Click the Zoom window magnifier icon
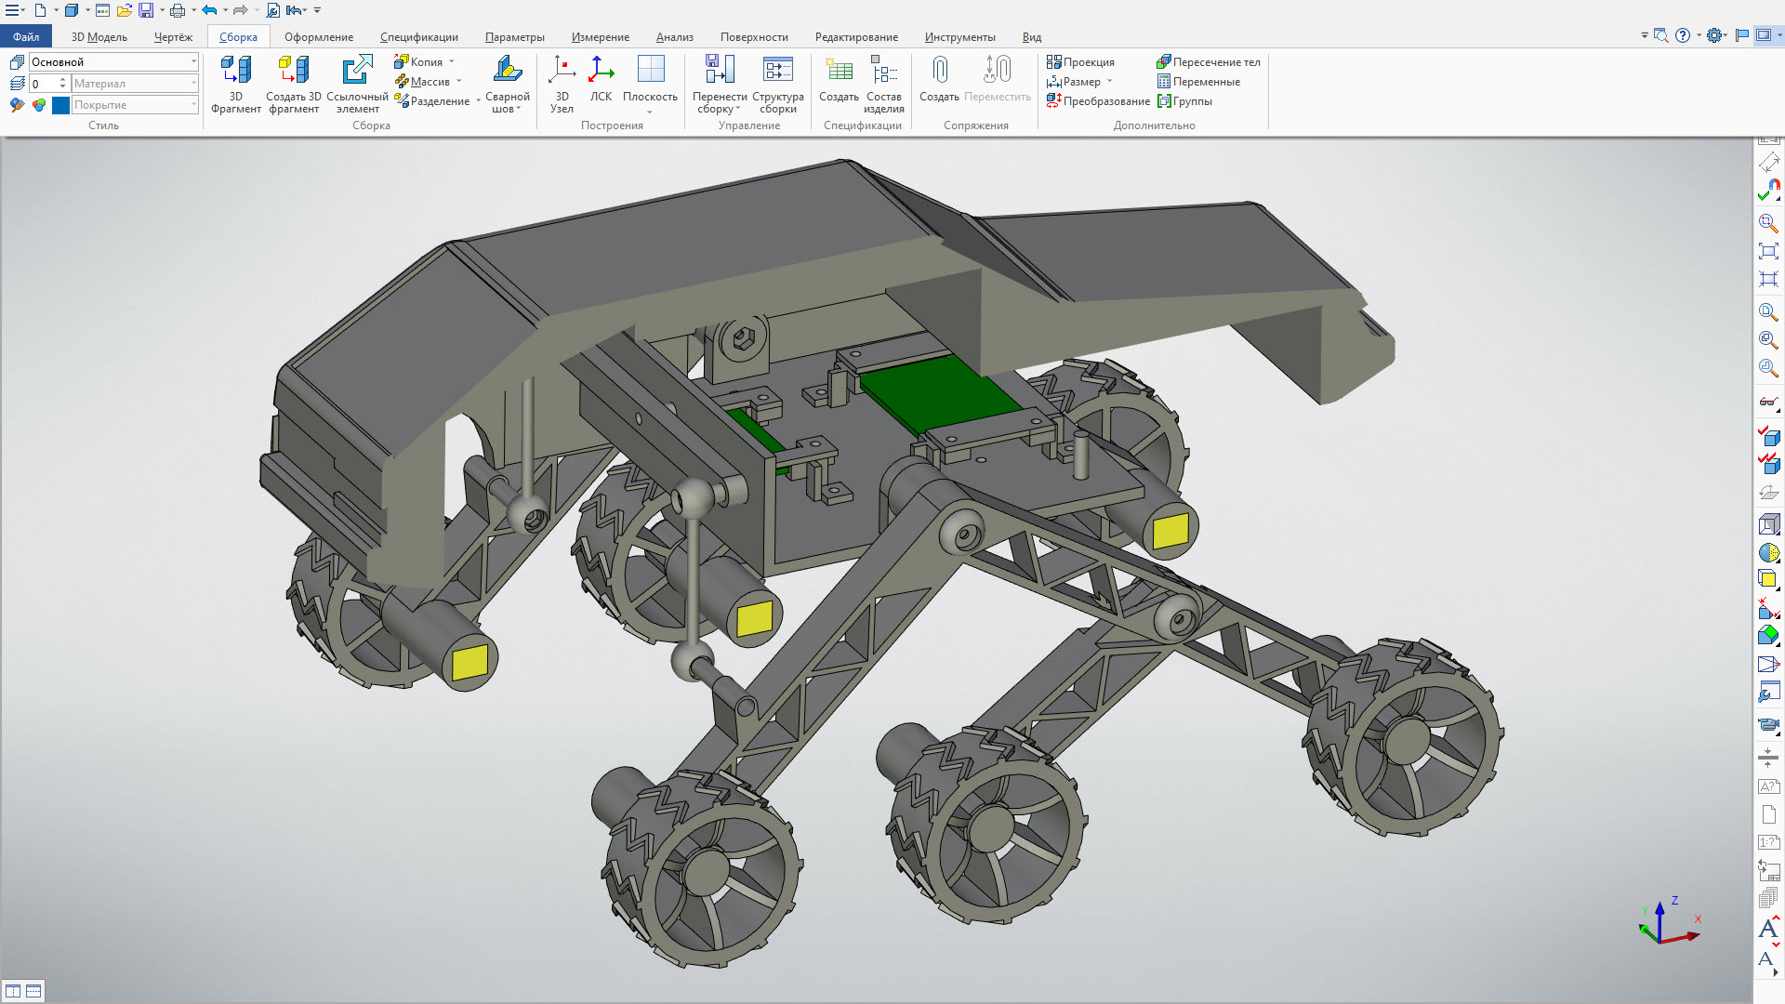 click(1768, 223)
